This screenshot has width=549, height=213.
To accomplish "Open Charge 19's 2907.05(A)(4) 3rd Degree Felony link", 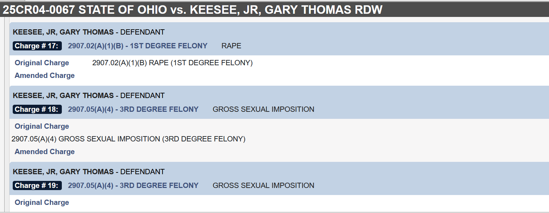I will [133, 185].
